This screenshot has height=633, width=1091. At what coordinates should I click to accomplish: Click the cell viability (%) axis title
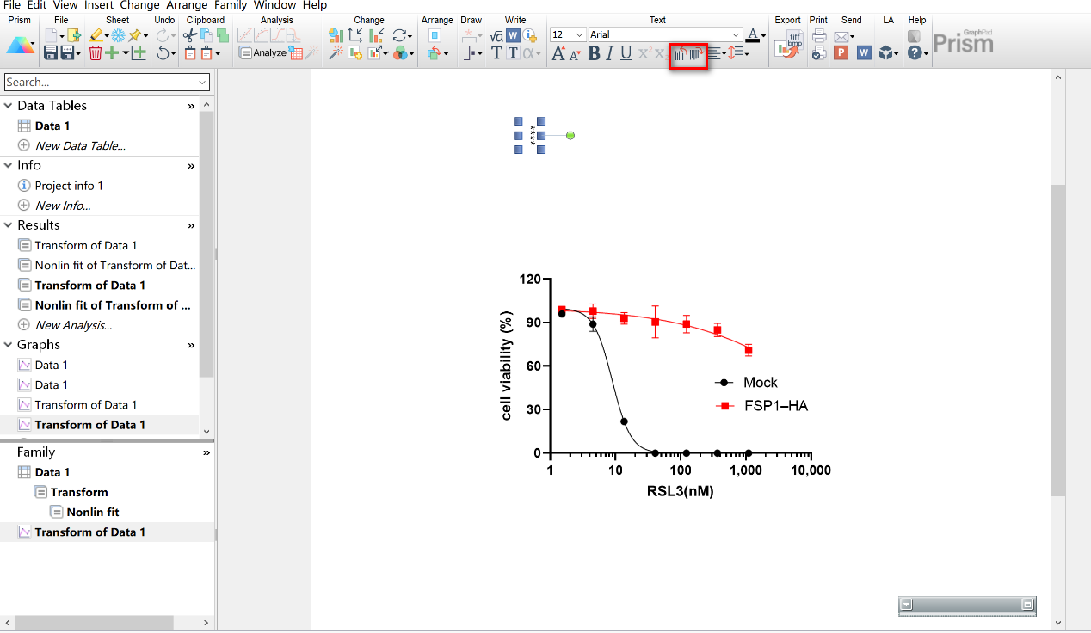coord(507,366)
